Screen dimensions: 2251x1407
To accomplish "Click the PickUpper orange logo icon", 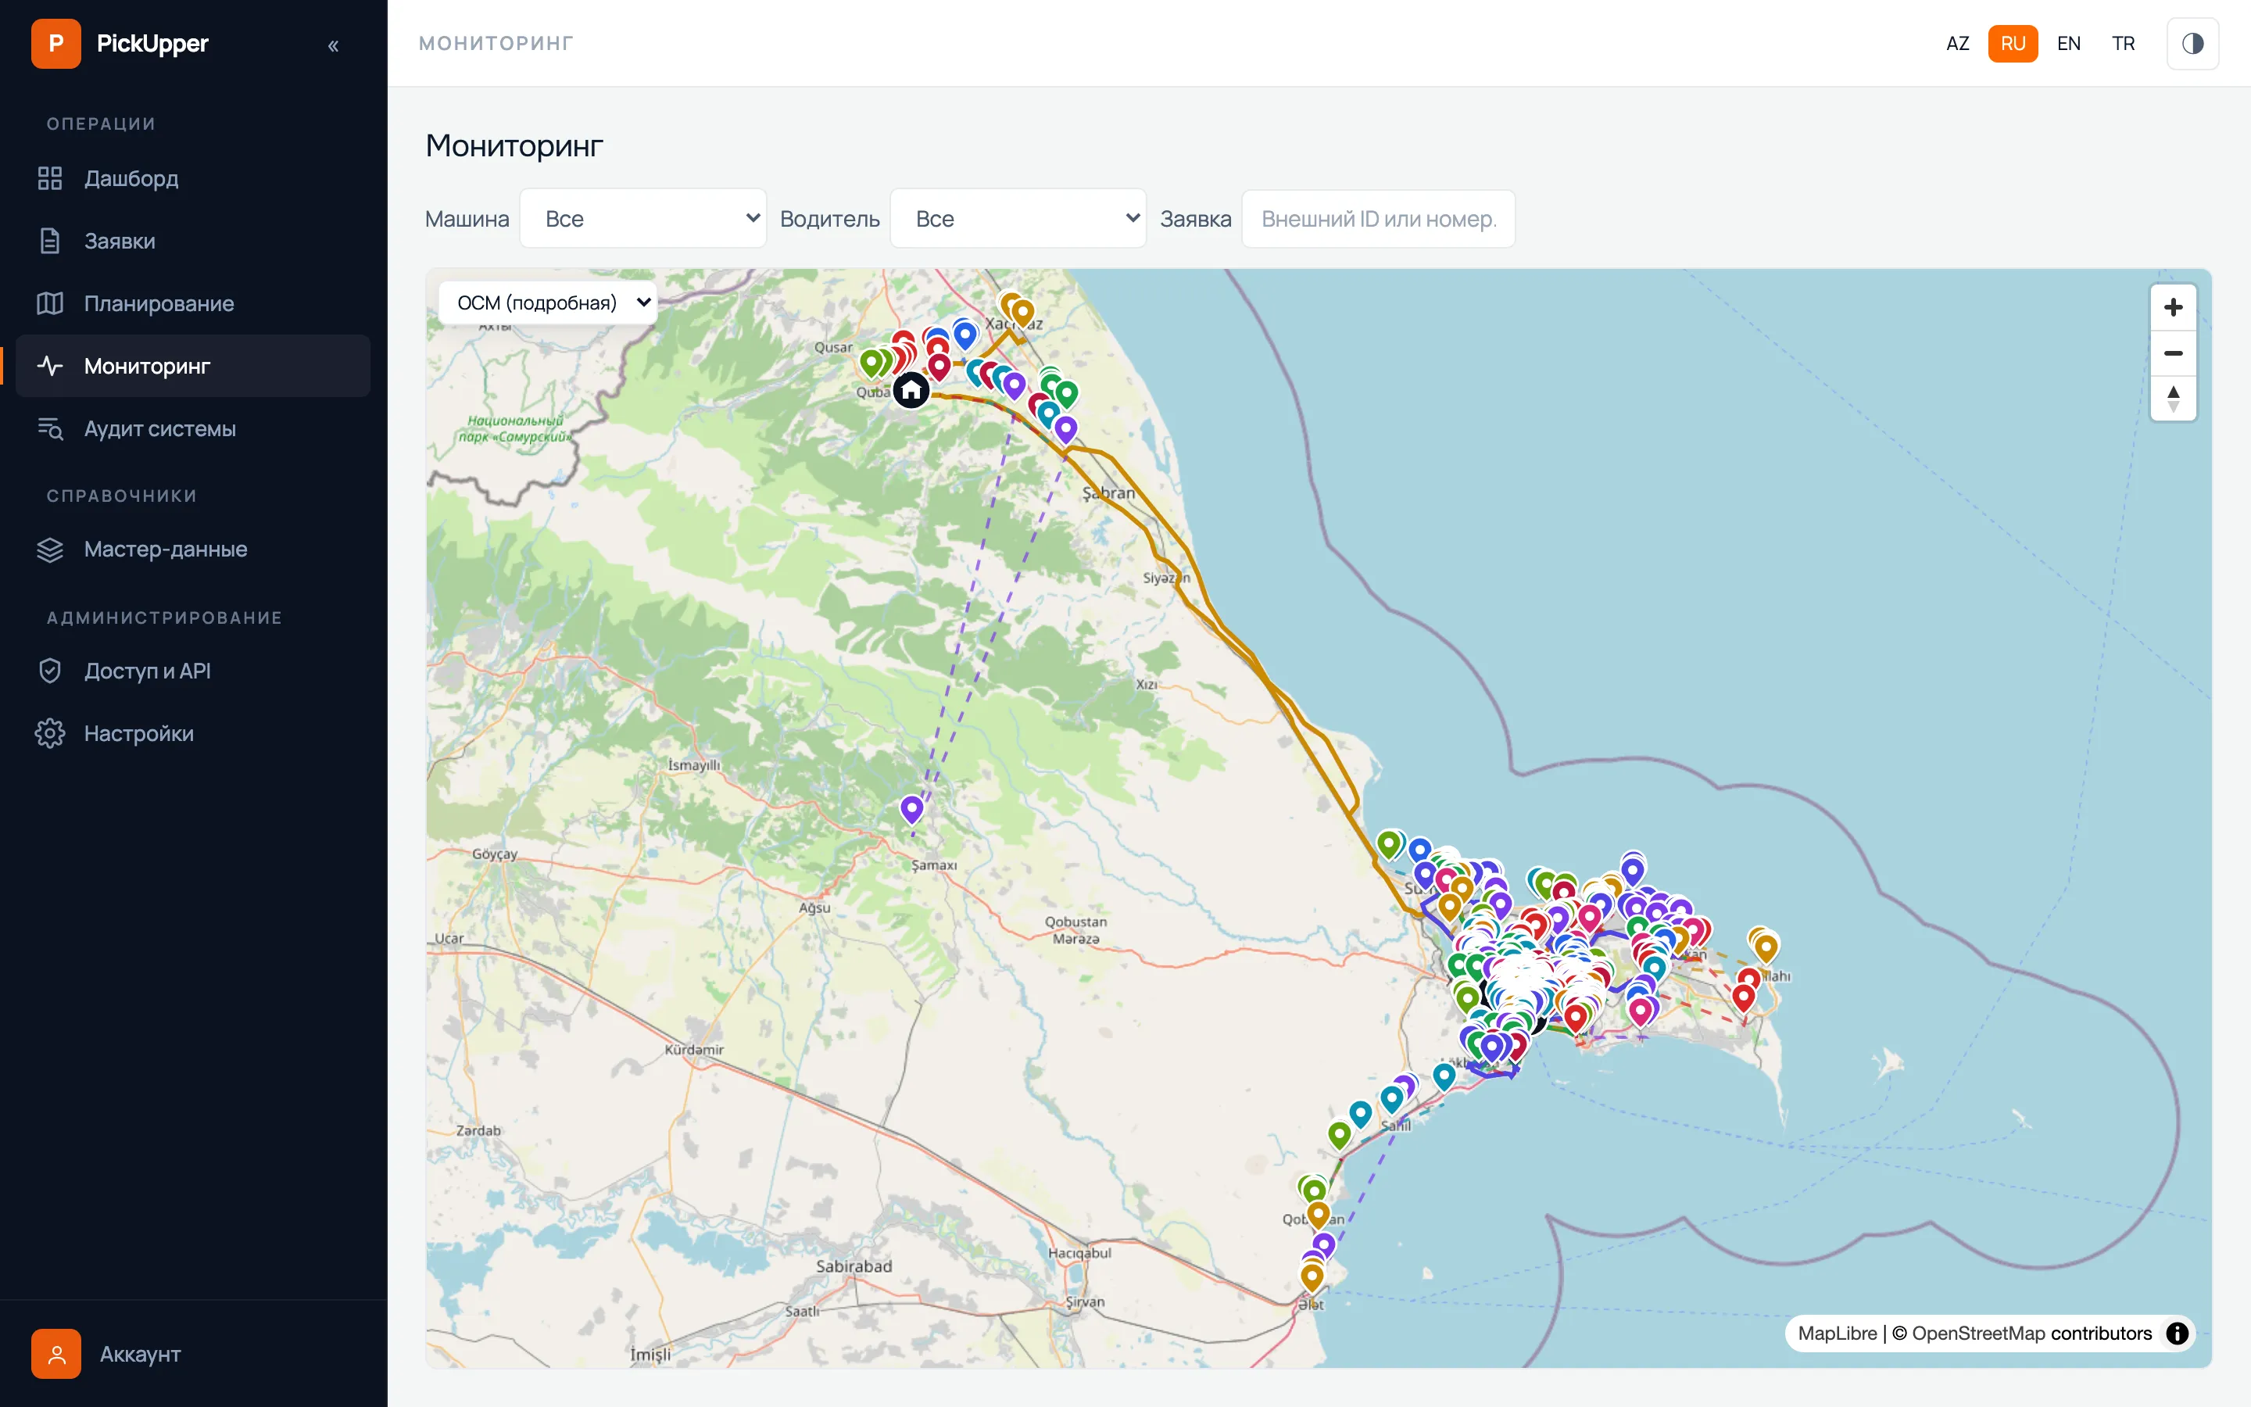I will [55, 44].
